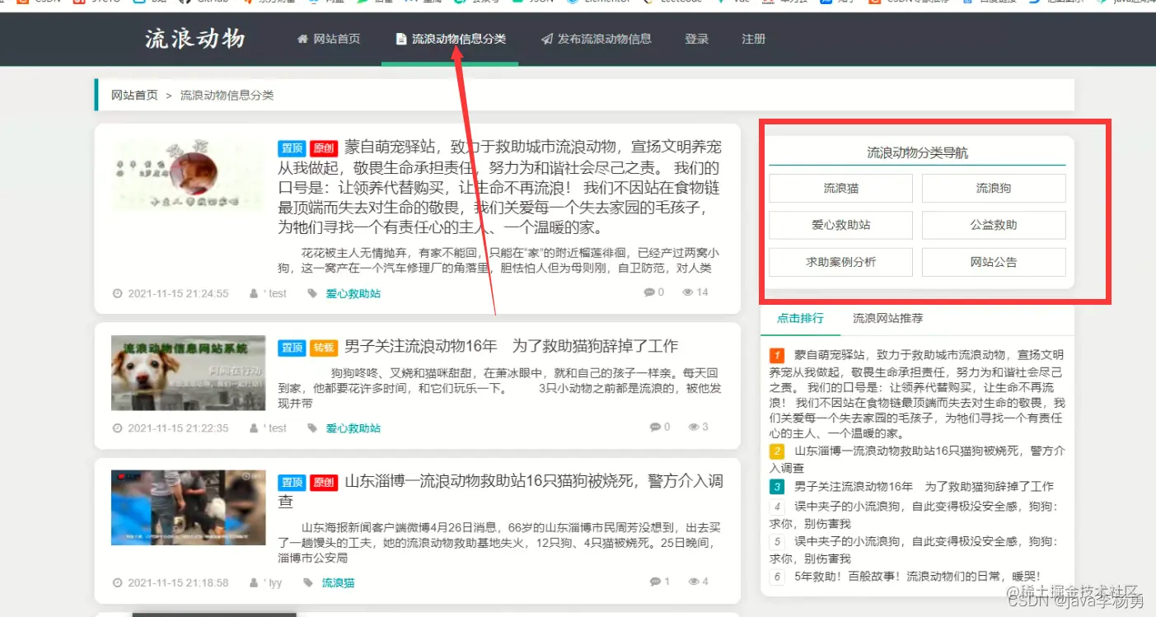Click author name lyy under the 山东淄博 article
1156x617 pixels.
click(x=276, y=582)
